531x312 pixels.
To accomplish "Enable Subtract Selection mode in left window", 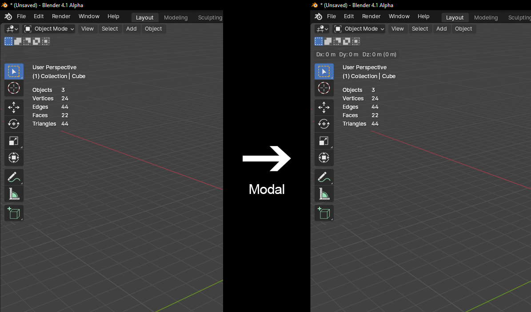I will coord(27,41).
